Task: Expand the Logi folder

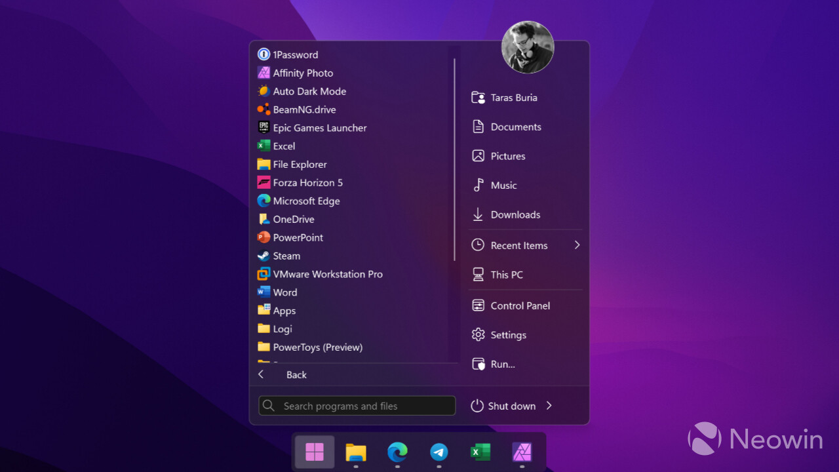Action: click(275, 329)
